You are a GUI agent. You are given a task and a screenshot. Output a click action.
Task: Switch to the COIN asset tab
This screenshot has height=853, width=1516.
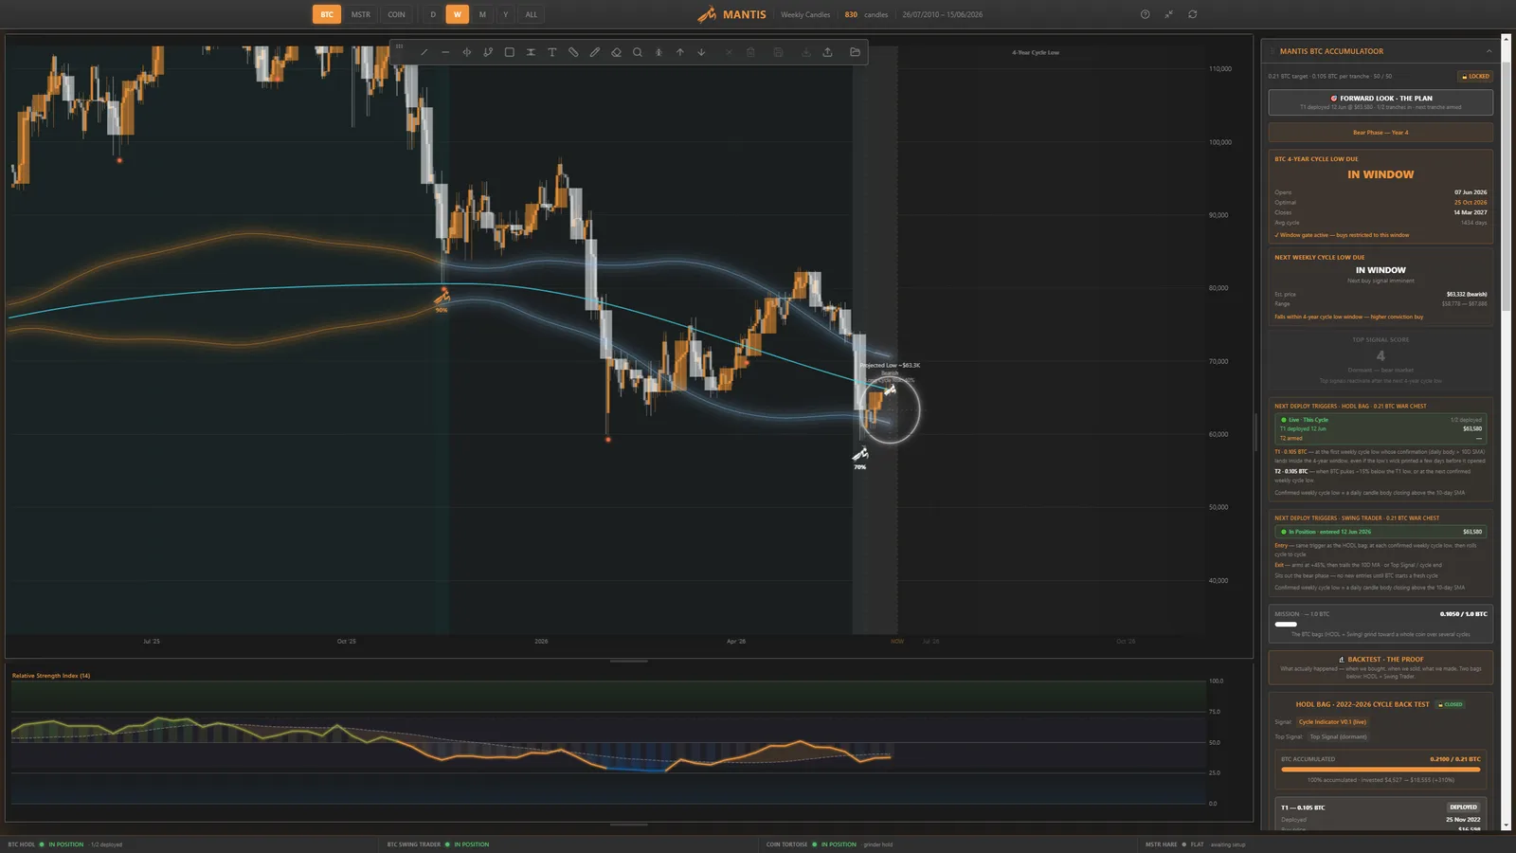pyautogui.click(x=396, y=14)
